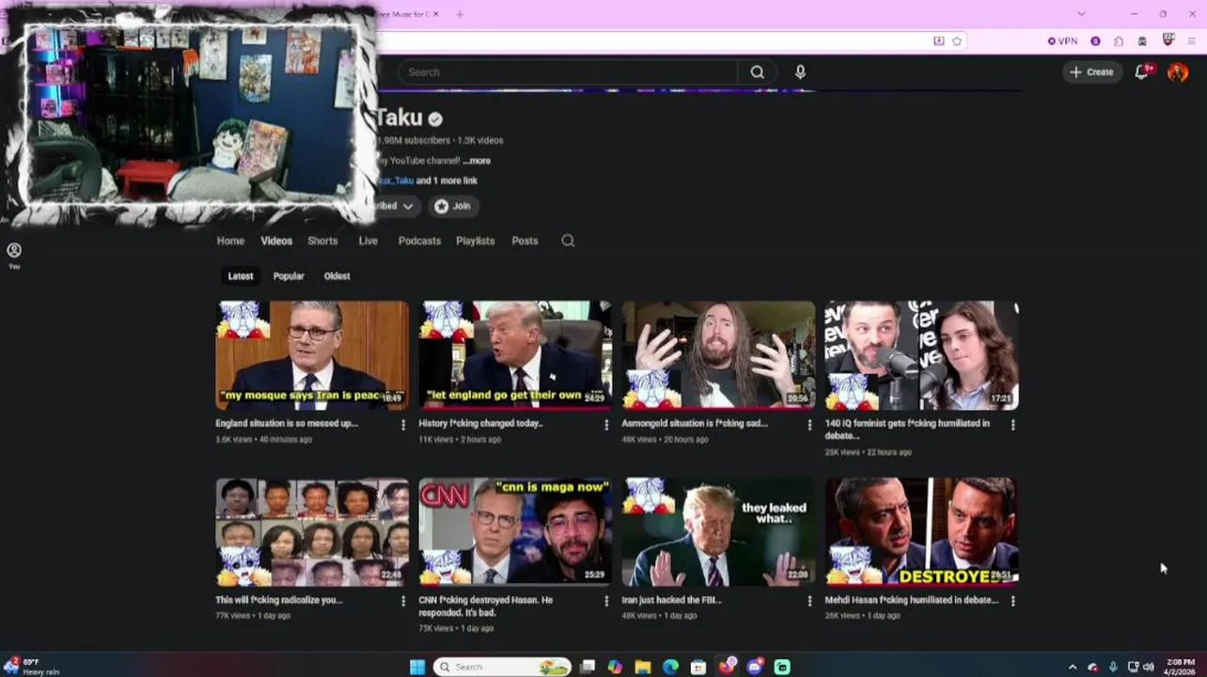
Task: Select the Popular sort chip
Action: 289,276
